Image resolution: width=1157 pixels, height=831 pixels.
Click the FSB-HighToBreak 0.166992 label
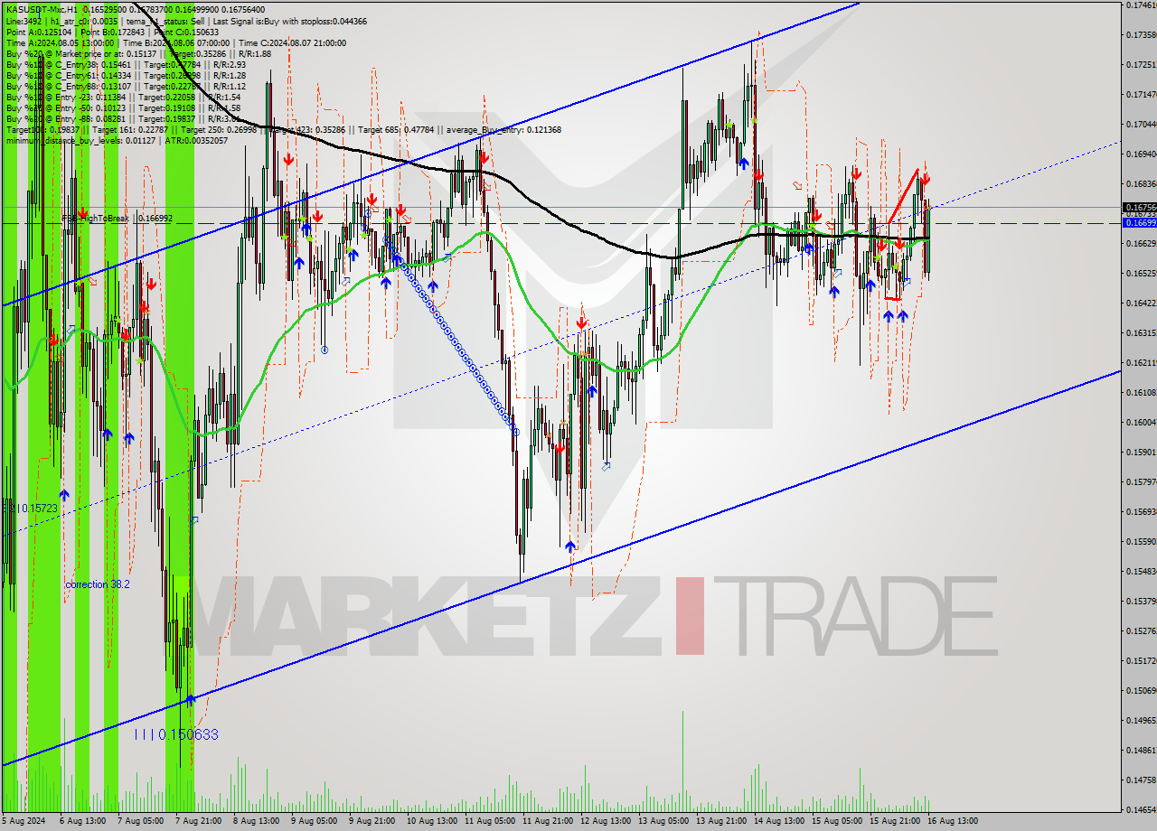click(117, 219)
